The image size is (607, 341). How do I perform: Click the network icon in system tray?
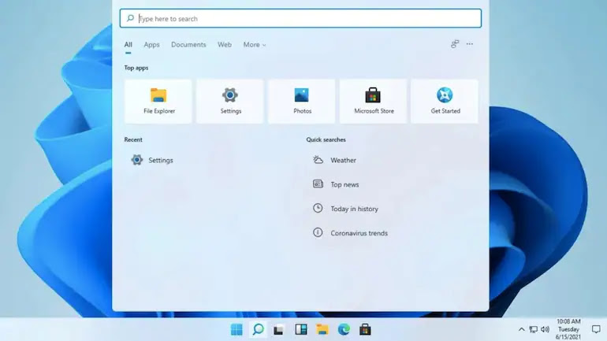click(x=534, y=329)
